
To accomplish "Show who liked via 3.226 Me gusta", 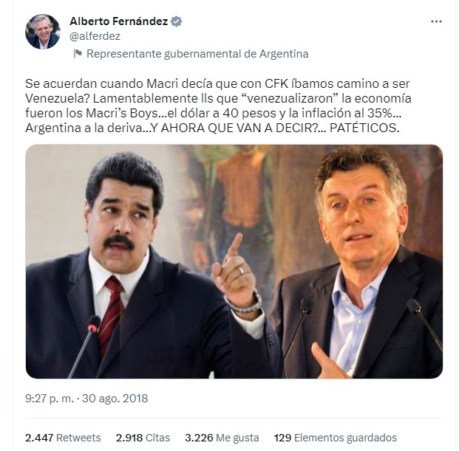I will [x=222, y=438].
